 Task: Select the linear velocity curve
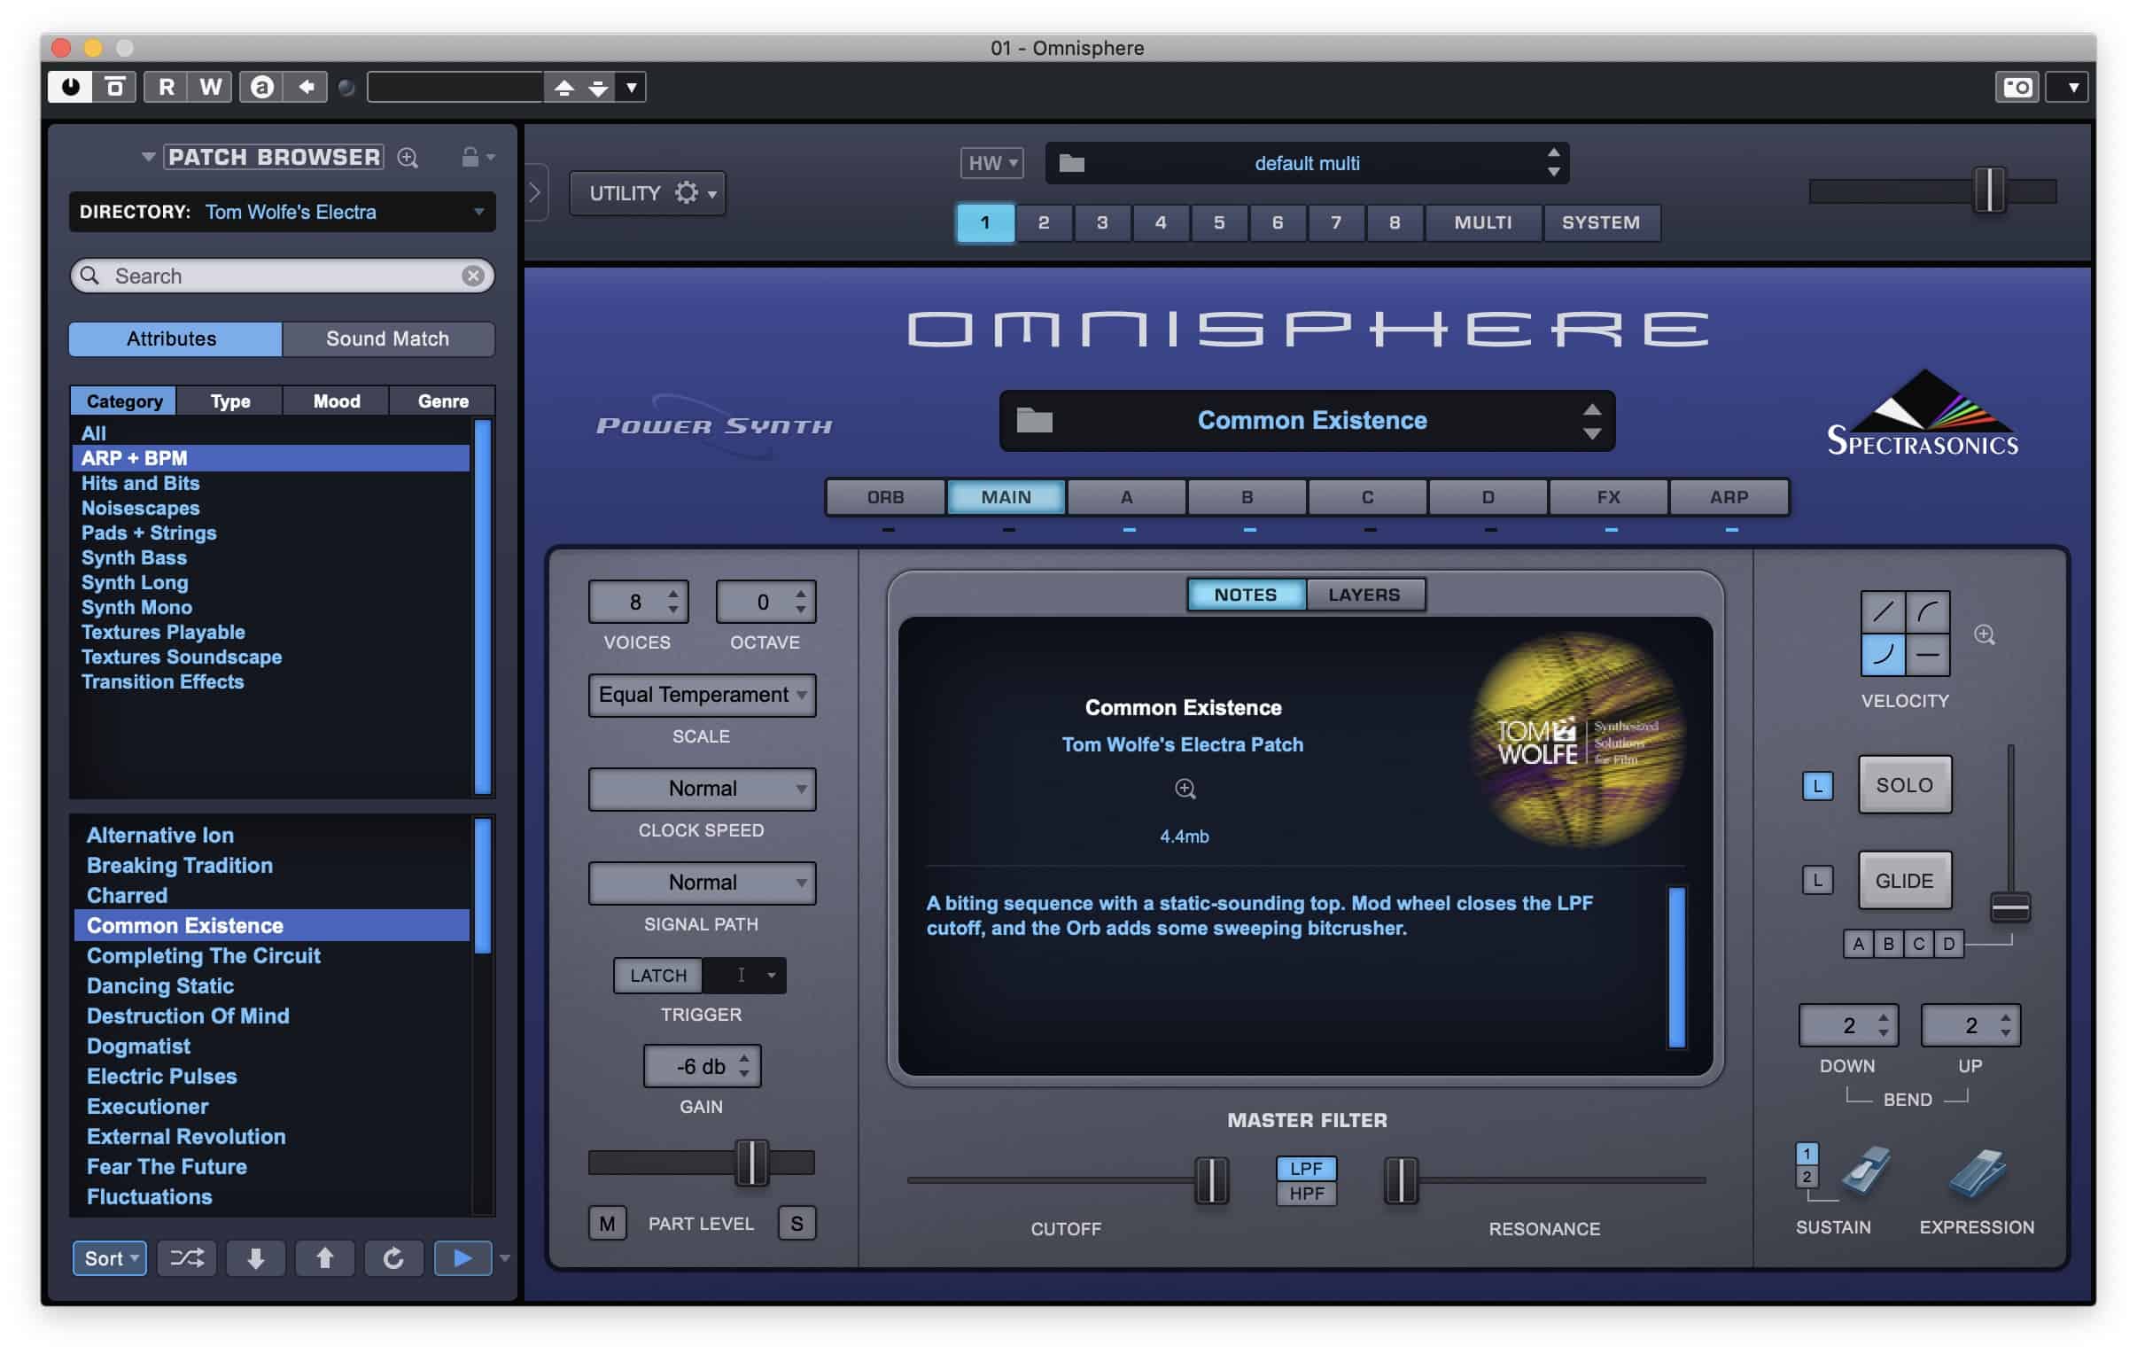[x=1883, y=612]
